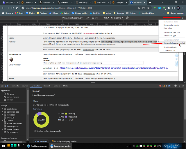Follow the Learn more link
This screenshot has height=149, width=186.
coord(38,109)
